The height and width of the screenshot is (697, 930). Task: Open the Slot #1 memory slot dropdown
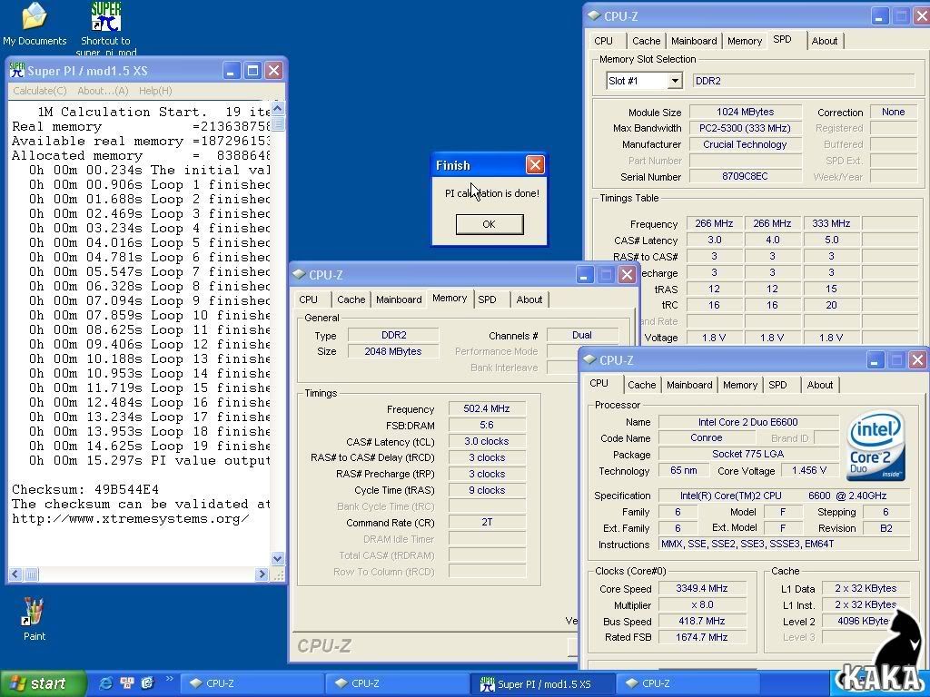(675, 81)
